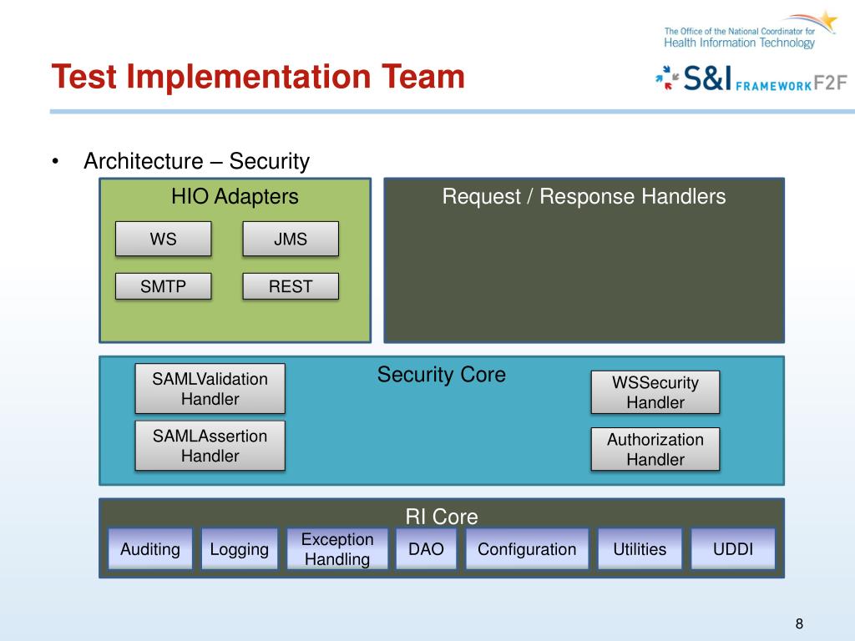855x641 pixels.
Task: Click the HIO Adapters heading
Action: (235, 196)
